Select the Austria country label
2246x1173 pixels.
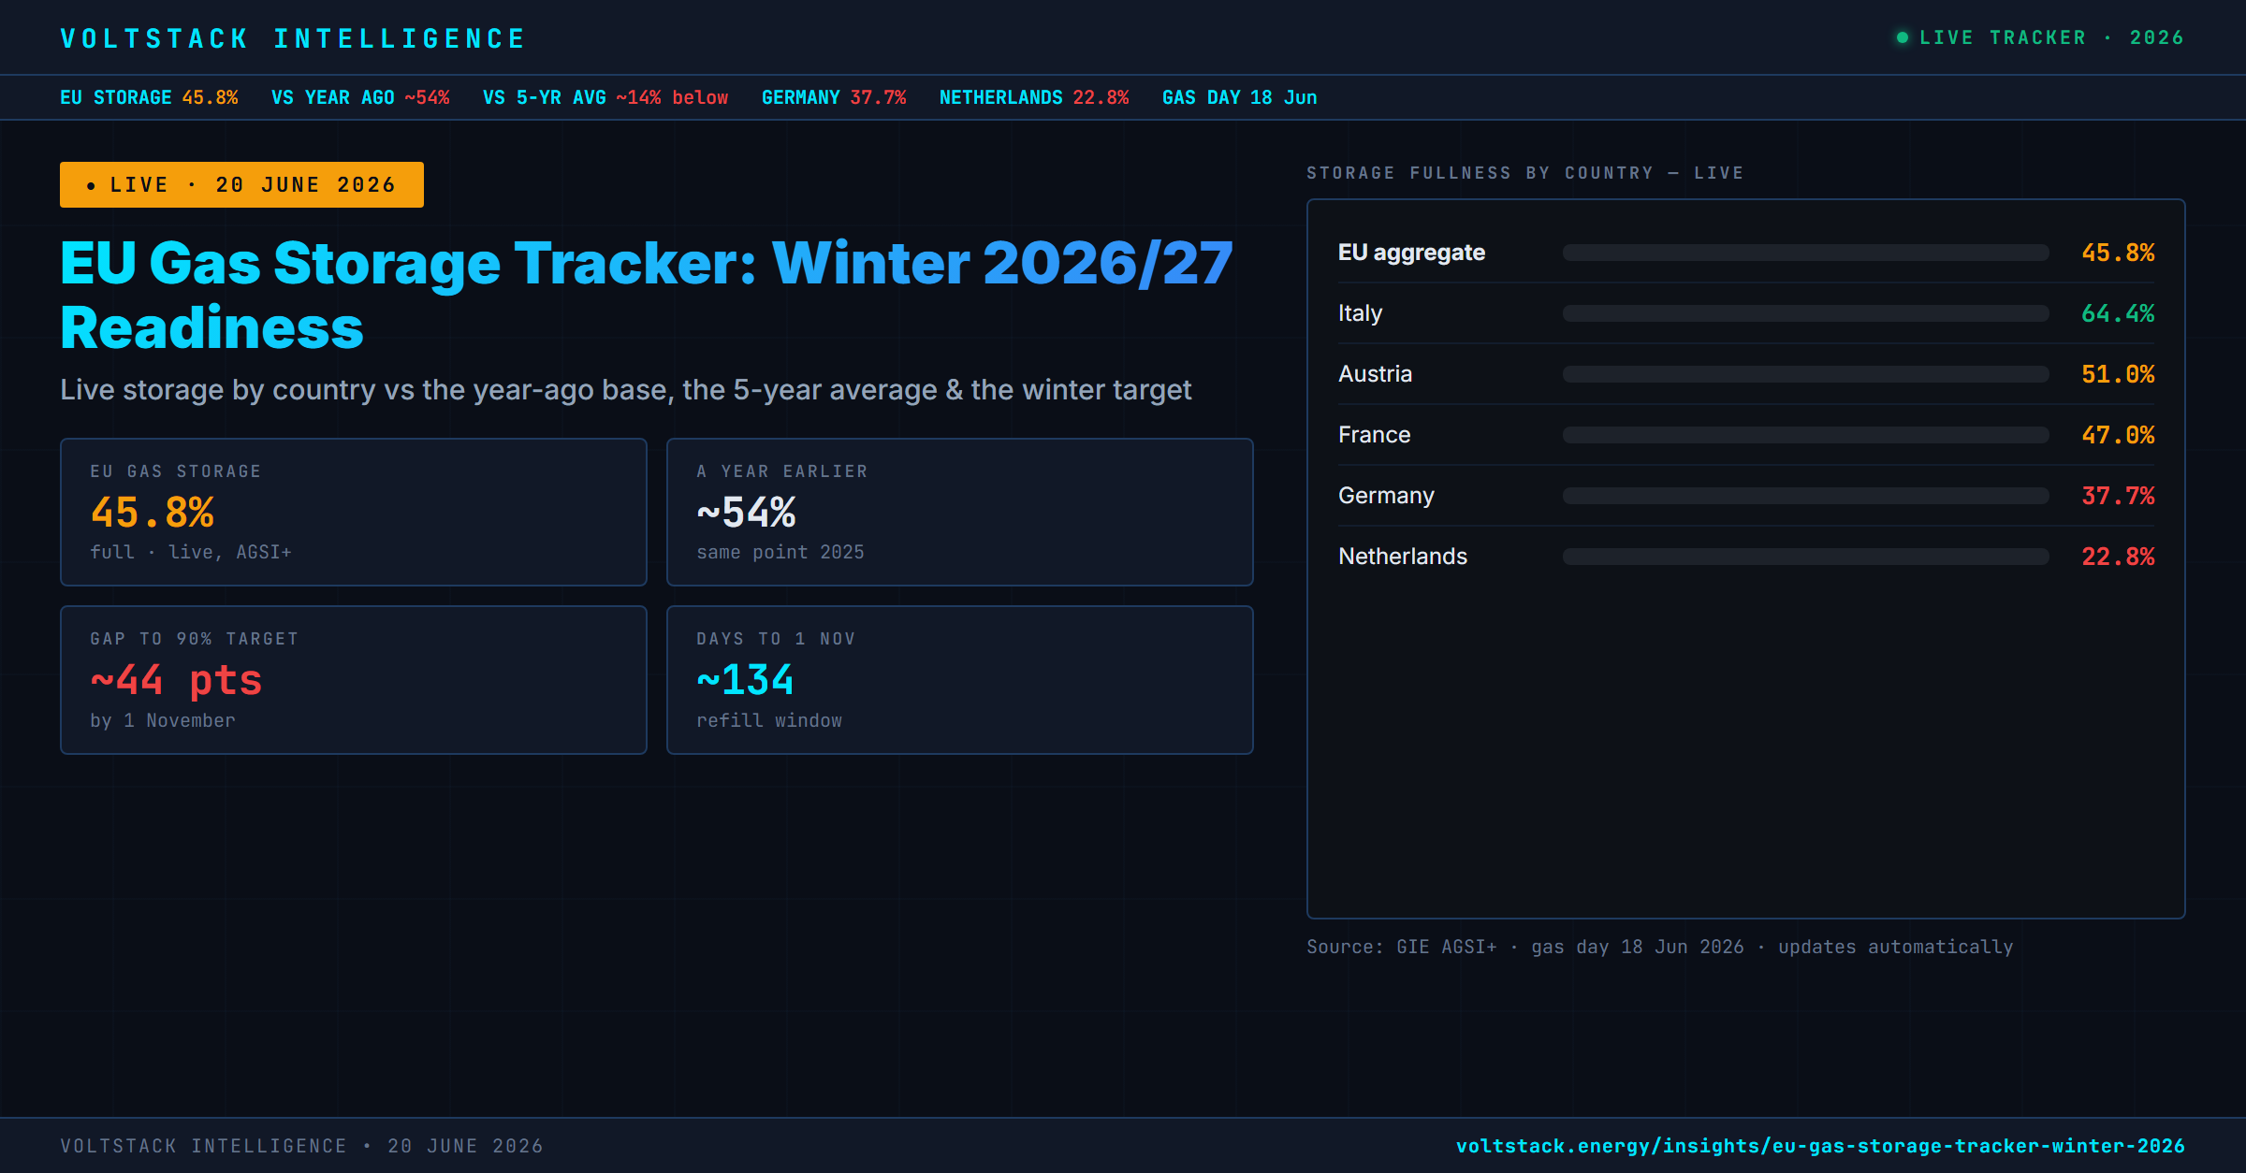tap(1375, 374)
